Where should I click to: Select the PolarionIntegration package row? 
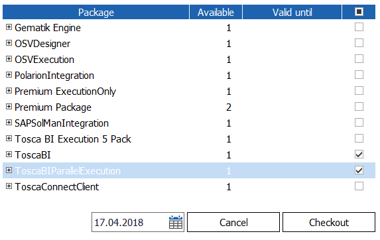(189, 76)
